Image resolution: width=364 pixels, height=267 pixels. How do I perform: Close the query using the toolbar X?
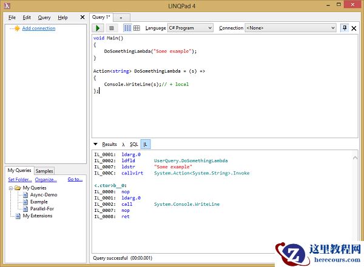tap(354, 28)
